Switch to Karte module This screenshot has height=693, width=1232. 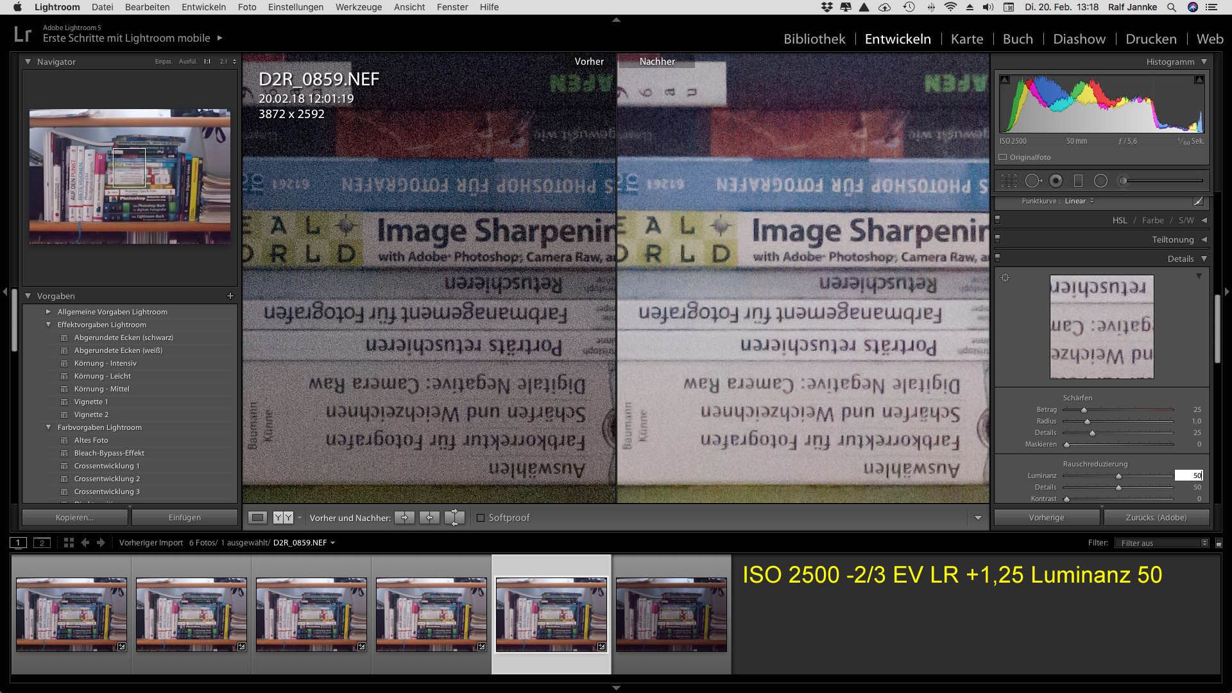967,38
